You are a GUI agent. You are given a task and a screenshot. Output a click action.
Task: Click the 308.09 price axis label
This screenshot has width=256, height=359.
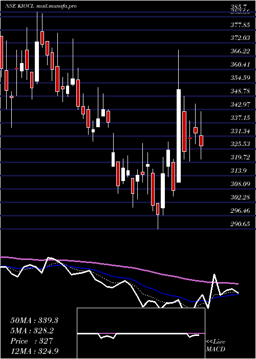[x=240, y=184]
